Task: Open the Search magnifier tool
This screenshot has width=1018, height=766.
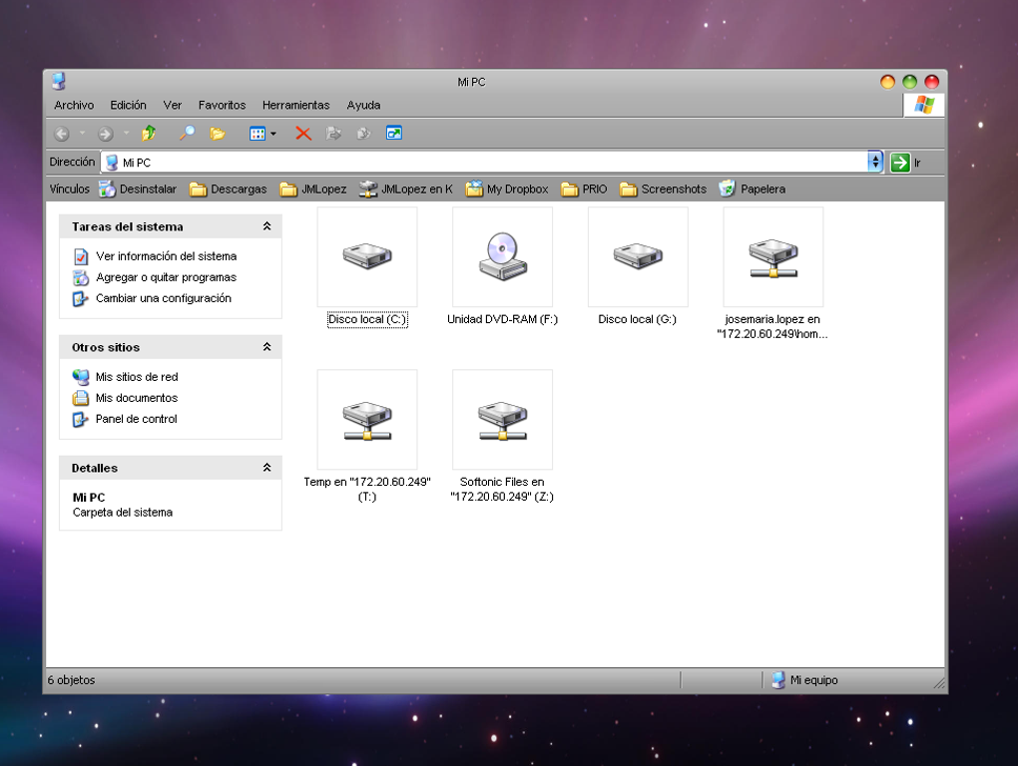Action: [187, 133]
